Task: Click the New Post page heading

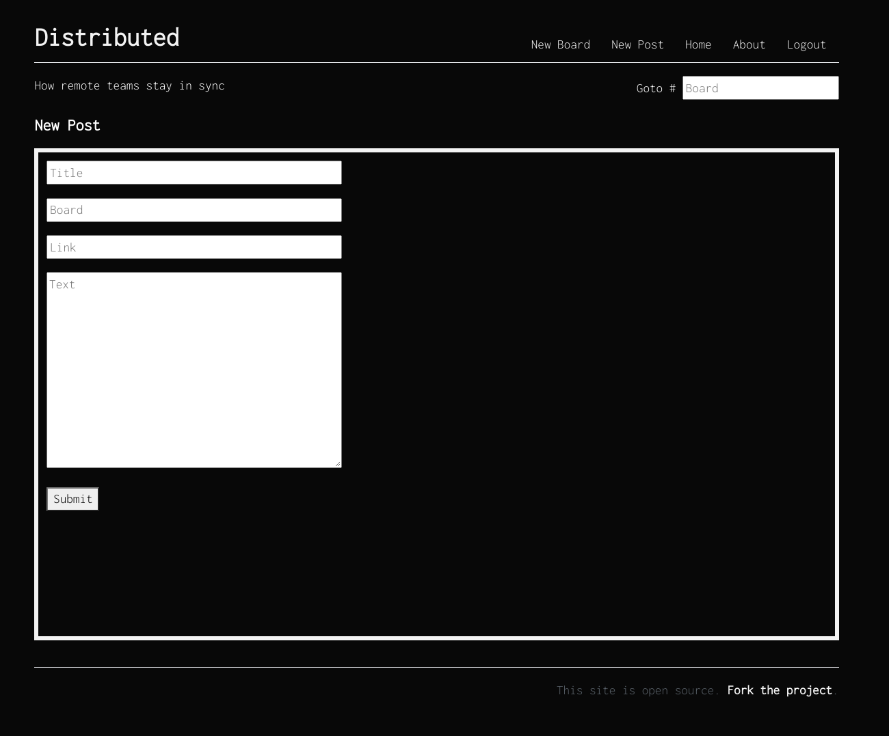Action: point(67,125)
